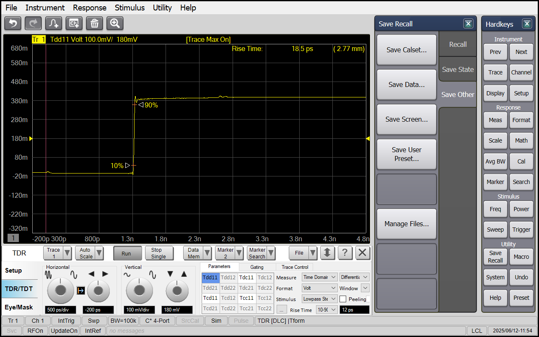This screenshot has height=337, width=539.
Task: Click the window number 1 indicator box
Action: 13,238
